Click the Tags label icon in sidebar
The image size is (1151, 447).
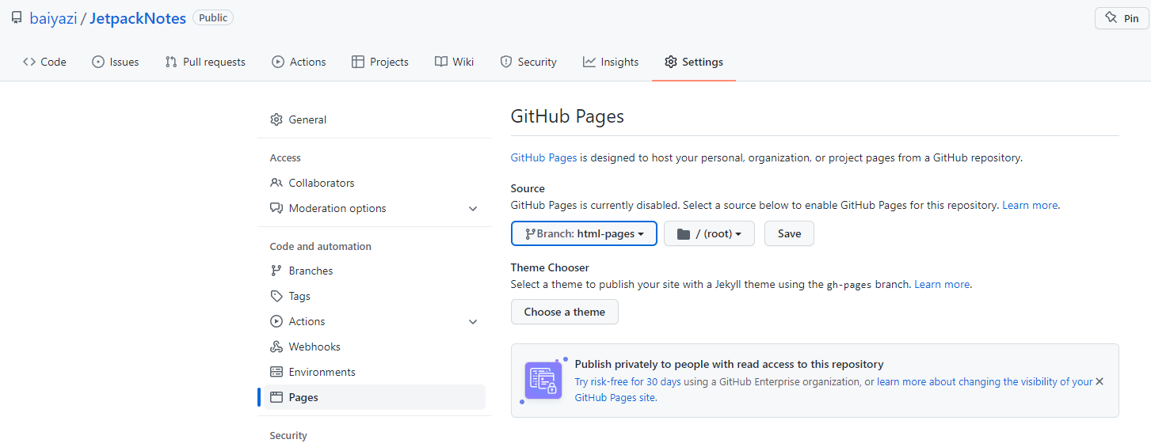[x=276, y=296]
